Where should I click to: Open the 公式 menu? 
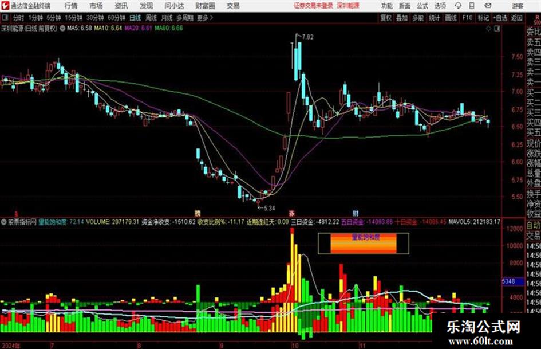tap(422, 6)
